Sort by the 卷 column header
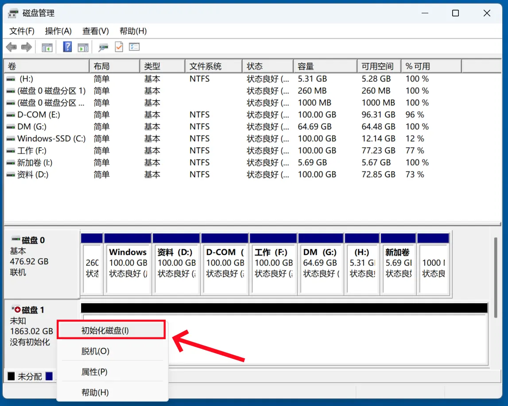 point(47,66)
